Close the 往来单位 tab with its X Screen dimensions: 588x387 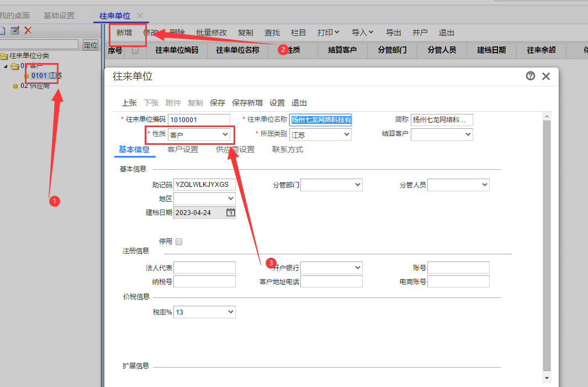pyautogui.click(x=140, y=16)
